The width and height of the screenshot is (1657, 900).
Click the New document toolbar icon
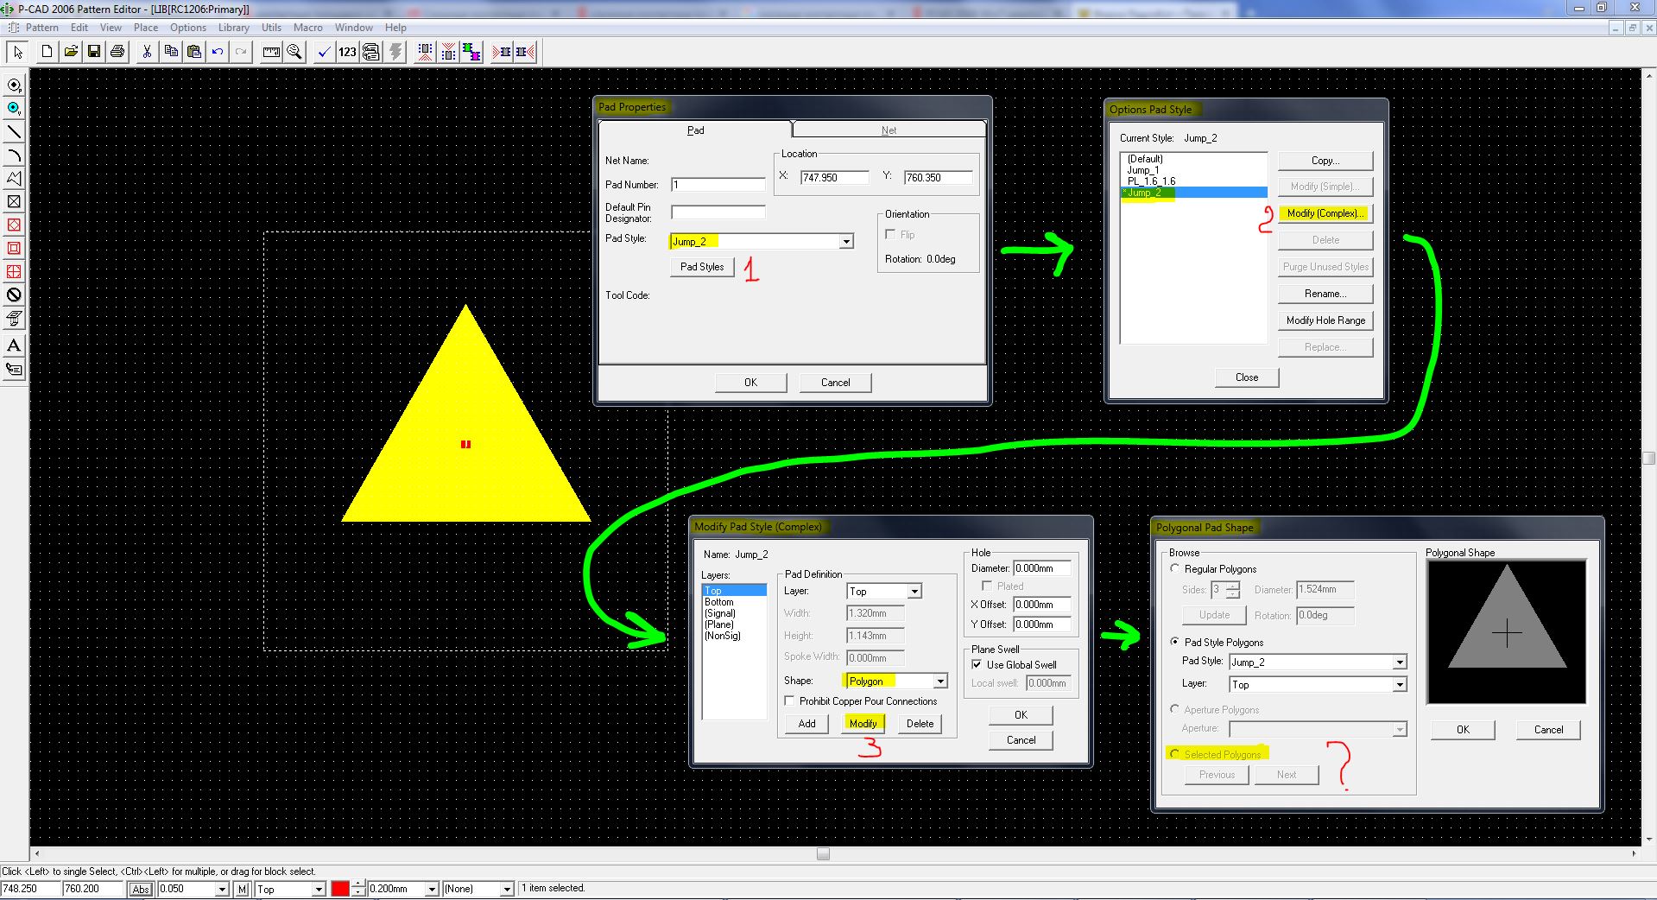click(x=47, y=52)
